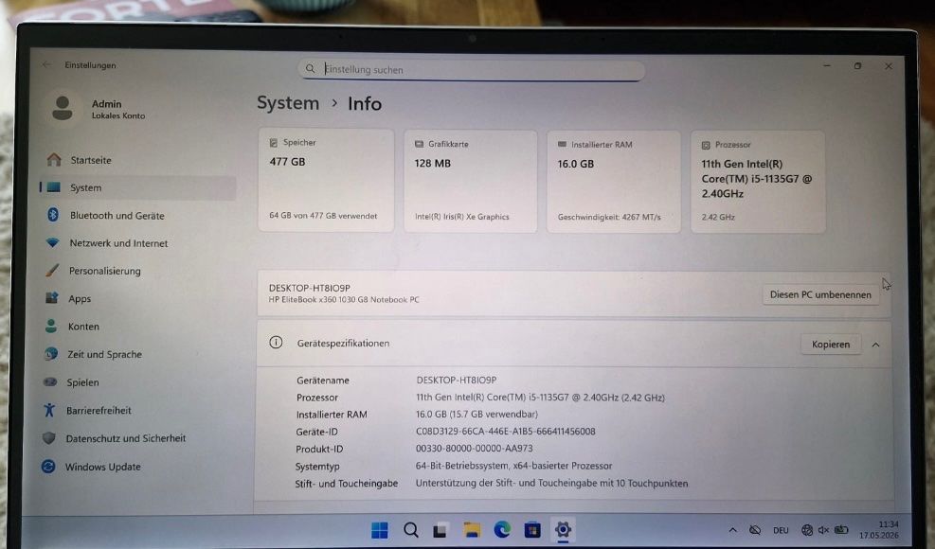
Task: Click the System breadcrumb link
Action: (288, 103)
